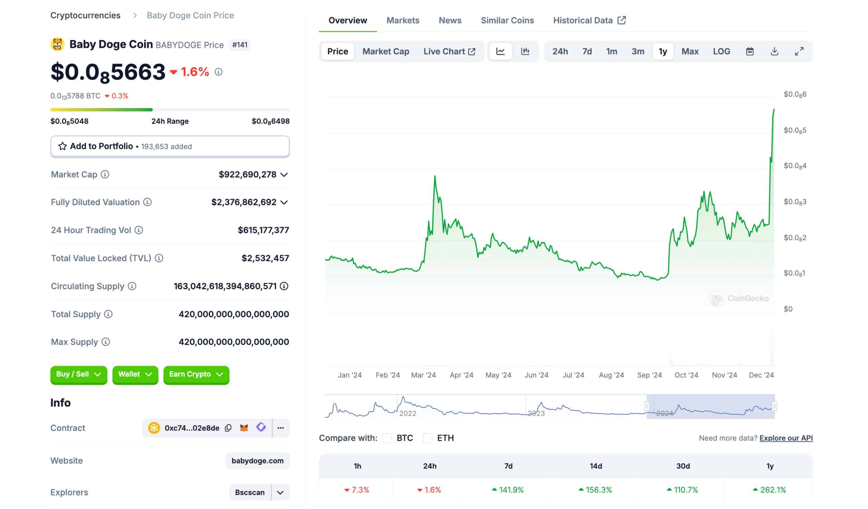Image resolution: width=868 pixels, height=509 pixels.
Task: Switch chart to Price view
Action: [338, 51]
